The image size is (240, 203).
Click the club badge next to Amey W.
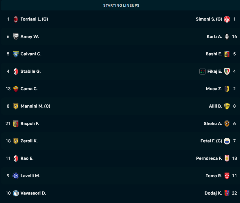pos(16,37)
